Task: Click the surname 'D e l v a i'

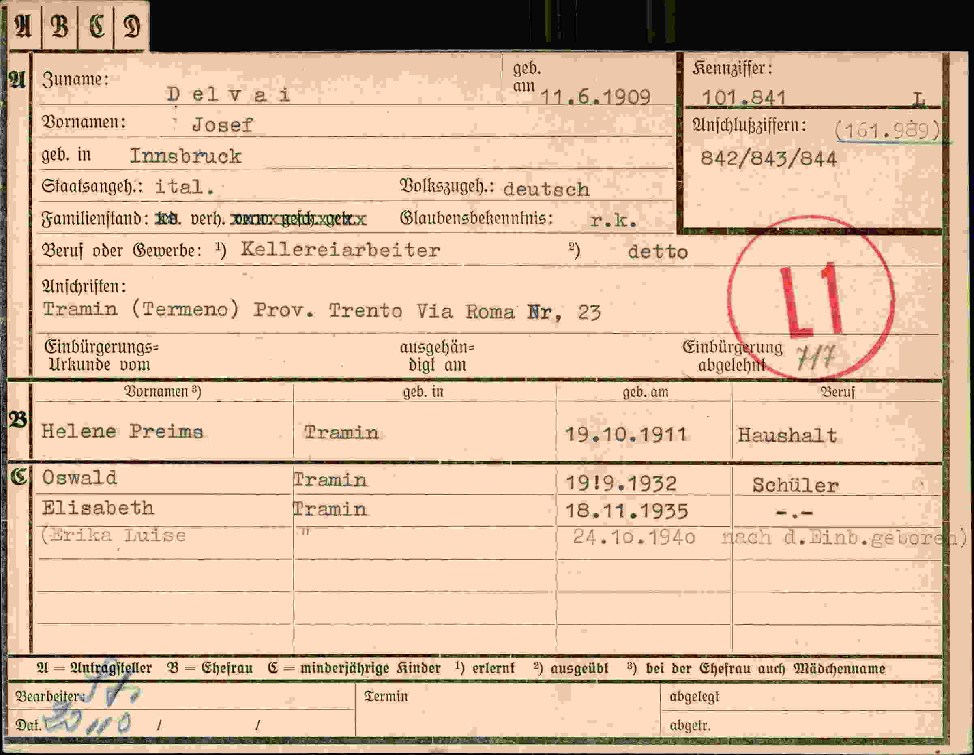Action: (x=228, y=94)
